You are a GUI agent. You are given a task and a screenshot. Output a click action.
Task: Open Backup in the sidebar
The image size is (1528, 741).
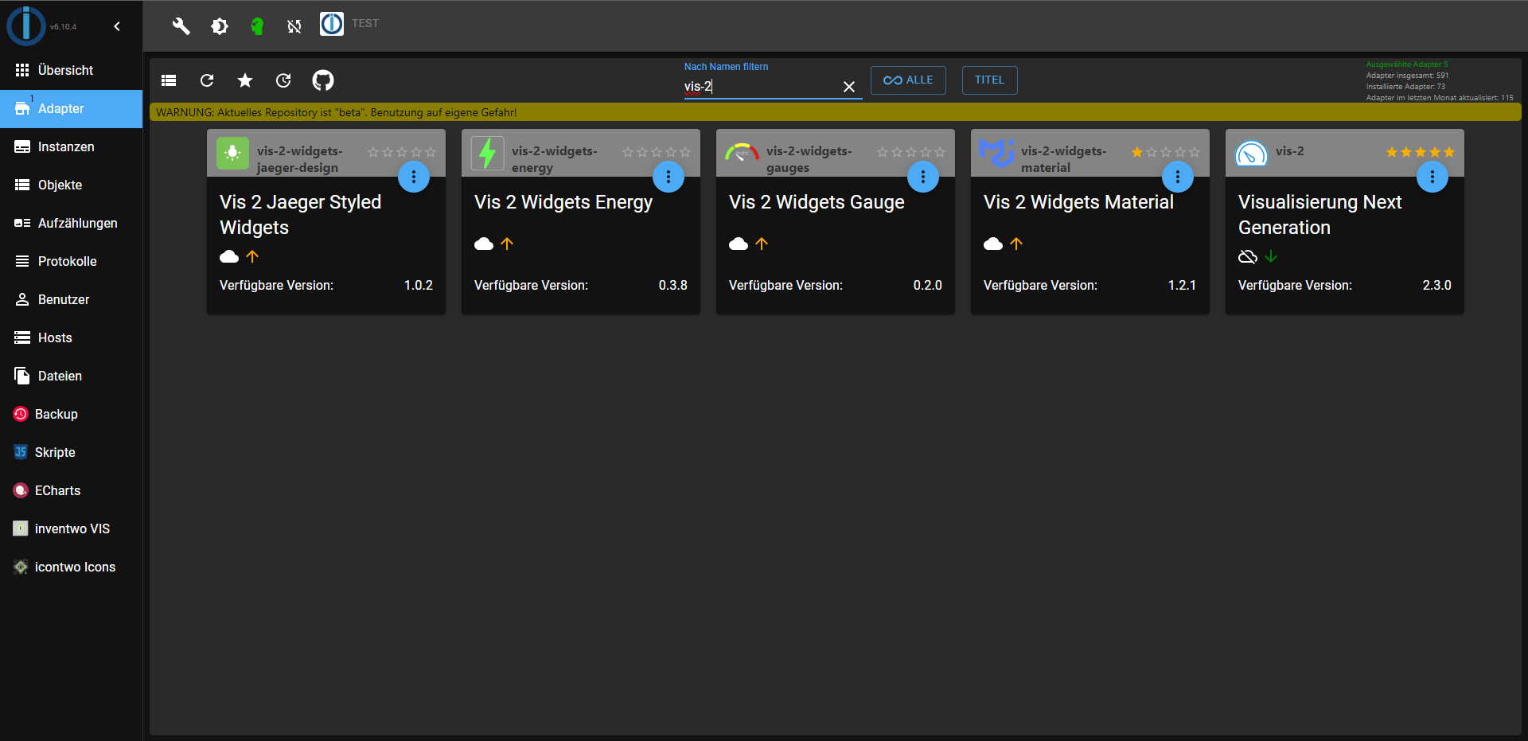click(72, 414)
